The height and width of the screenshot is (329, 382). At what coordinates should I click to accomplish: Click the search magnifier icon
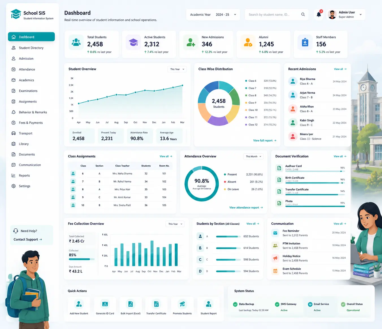click(x=303, y=14)
